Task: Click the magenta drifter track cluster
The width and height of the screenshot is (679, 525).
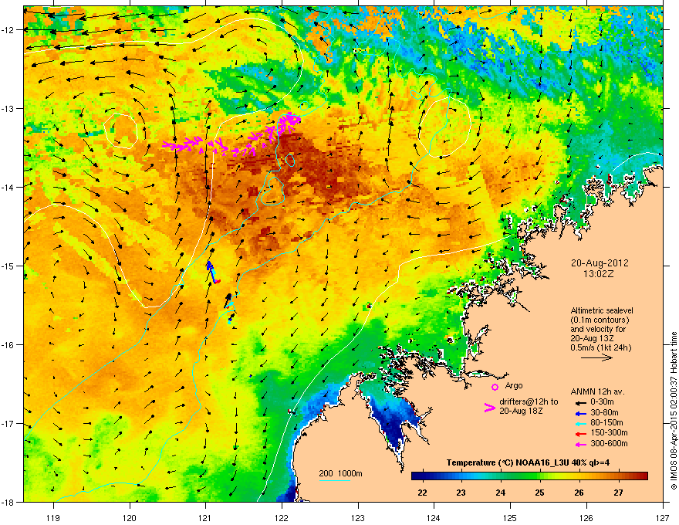Action: [x=231, y=135]
